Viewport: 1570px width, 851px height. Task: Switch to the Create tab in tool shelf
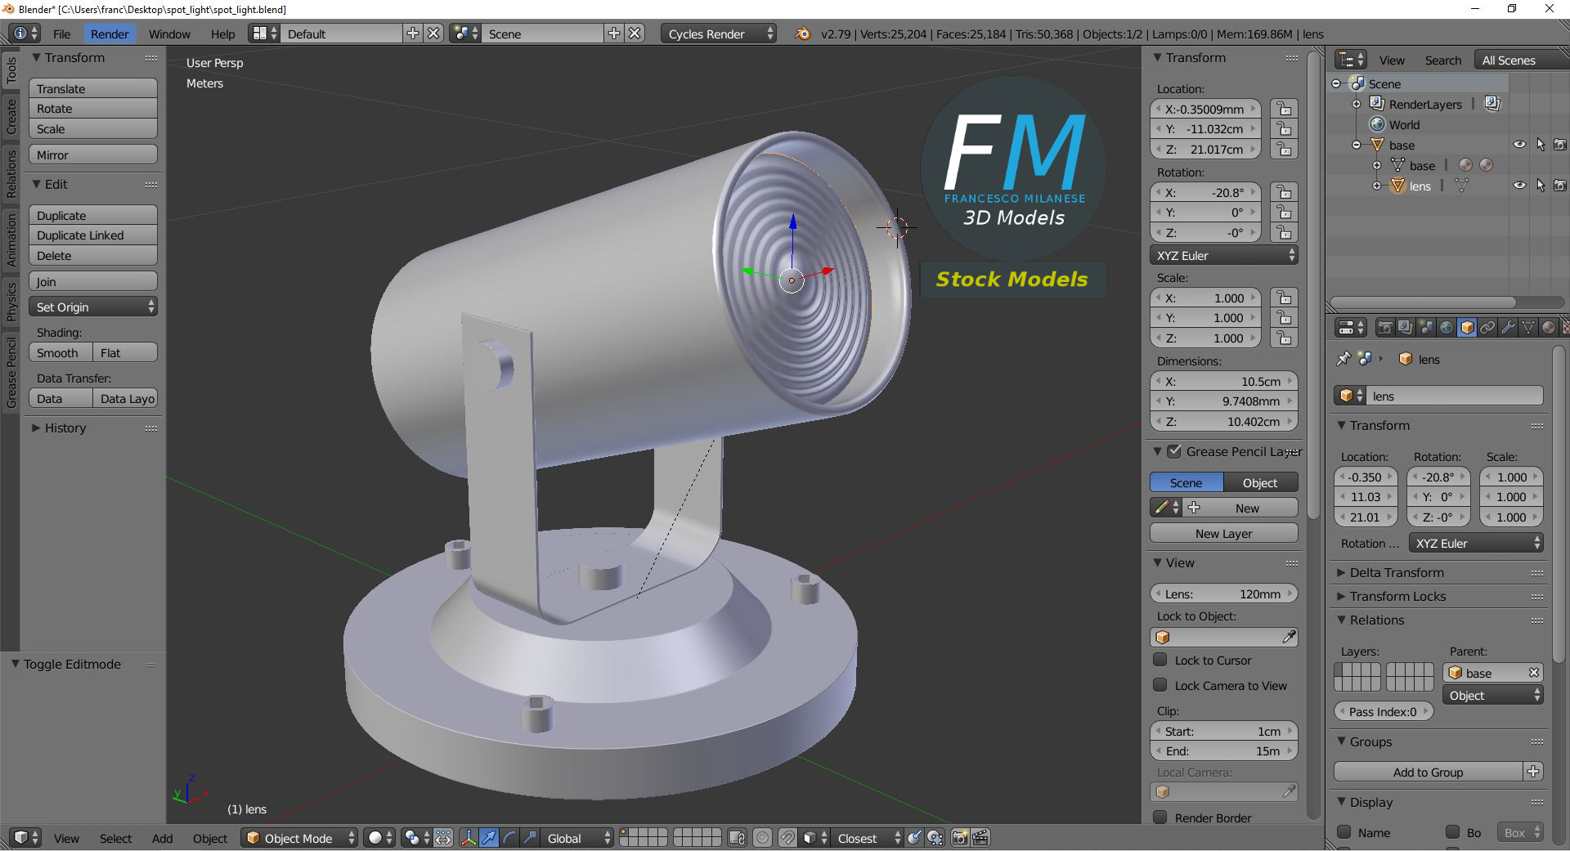point(11,117)
